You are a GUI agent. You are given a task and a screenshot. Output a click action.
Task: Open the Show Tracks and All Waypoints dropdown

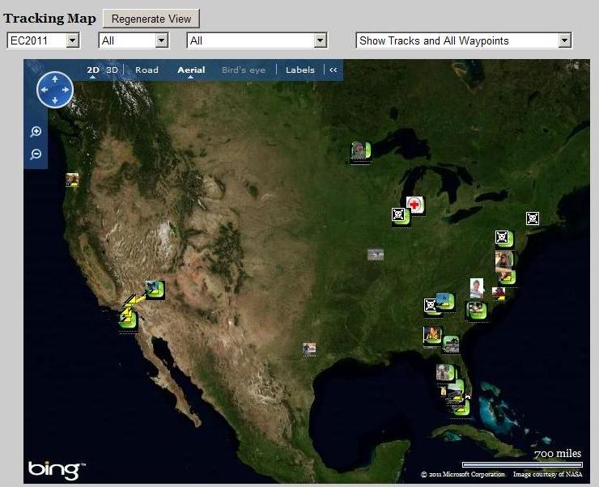pos(464,40)
